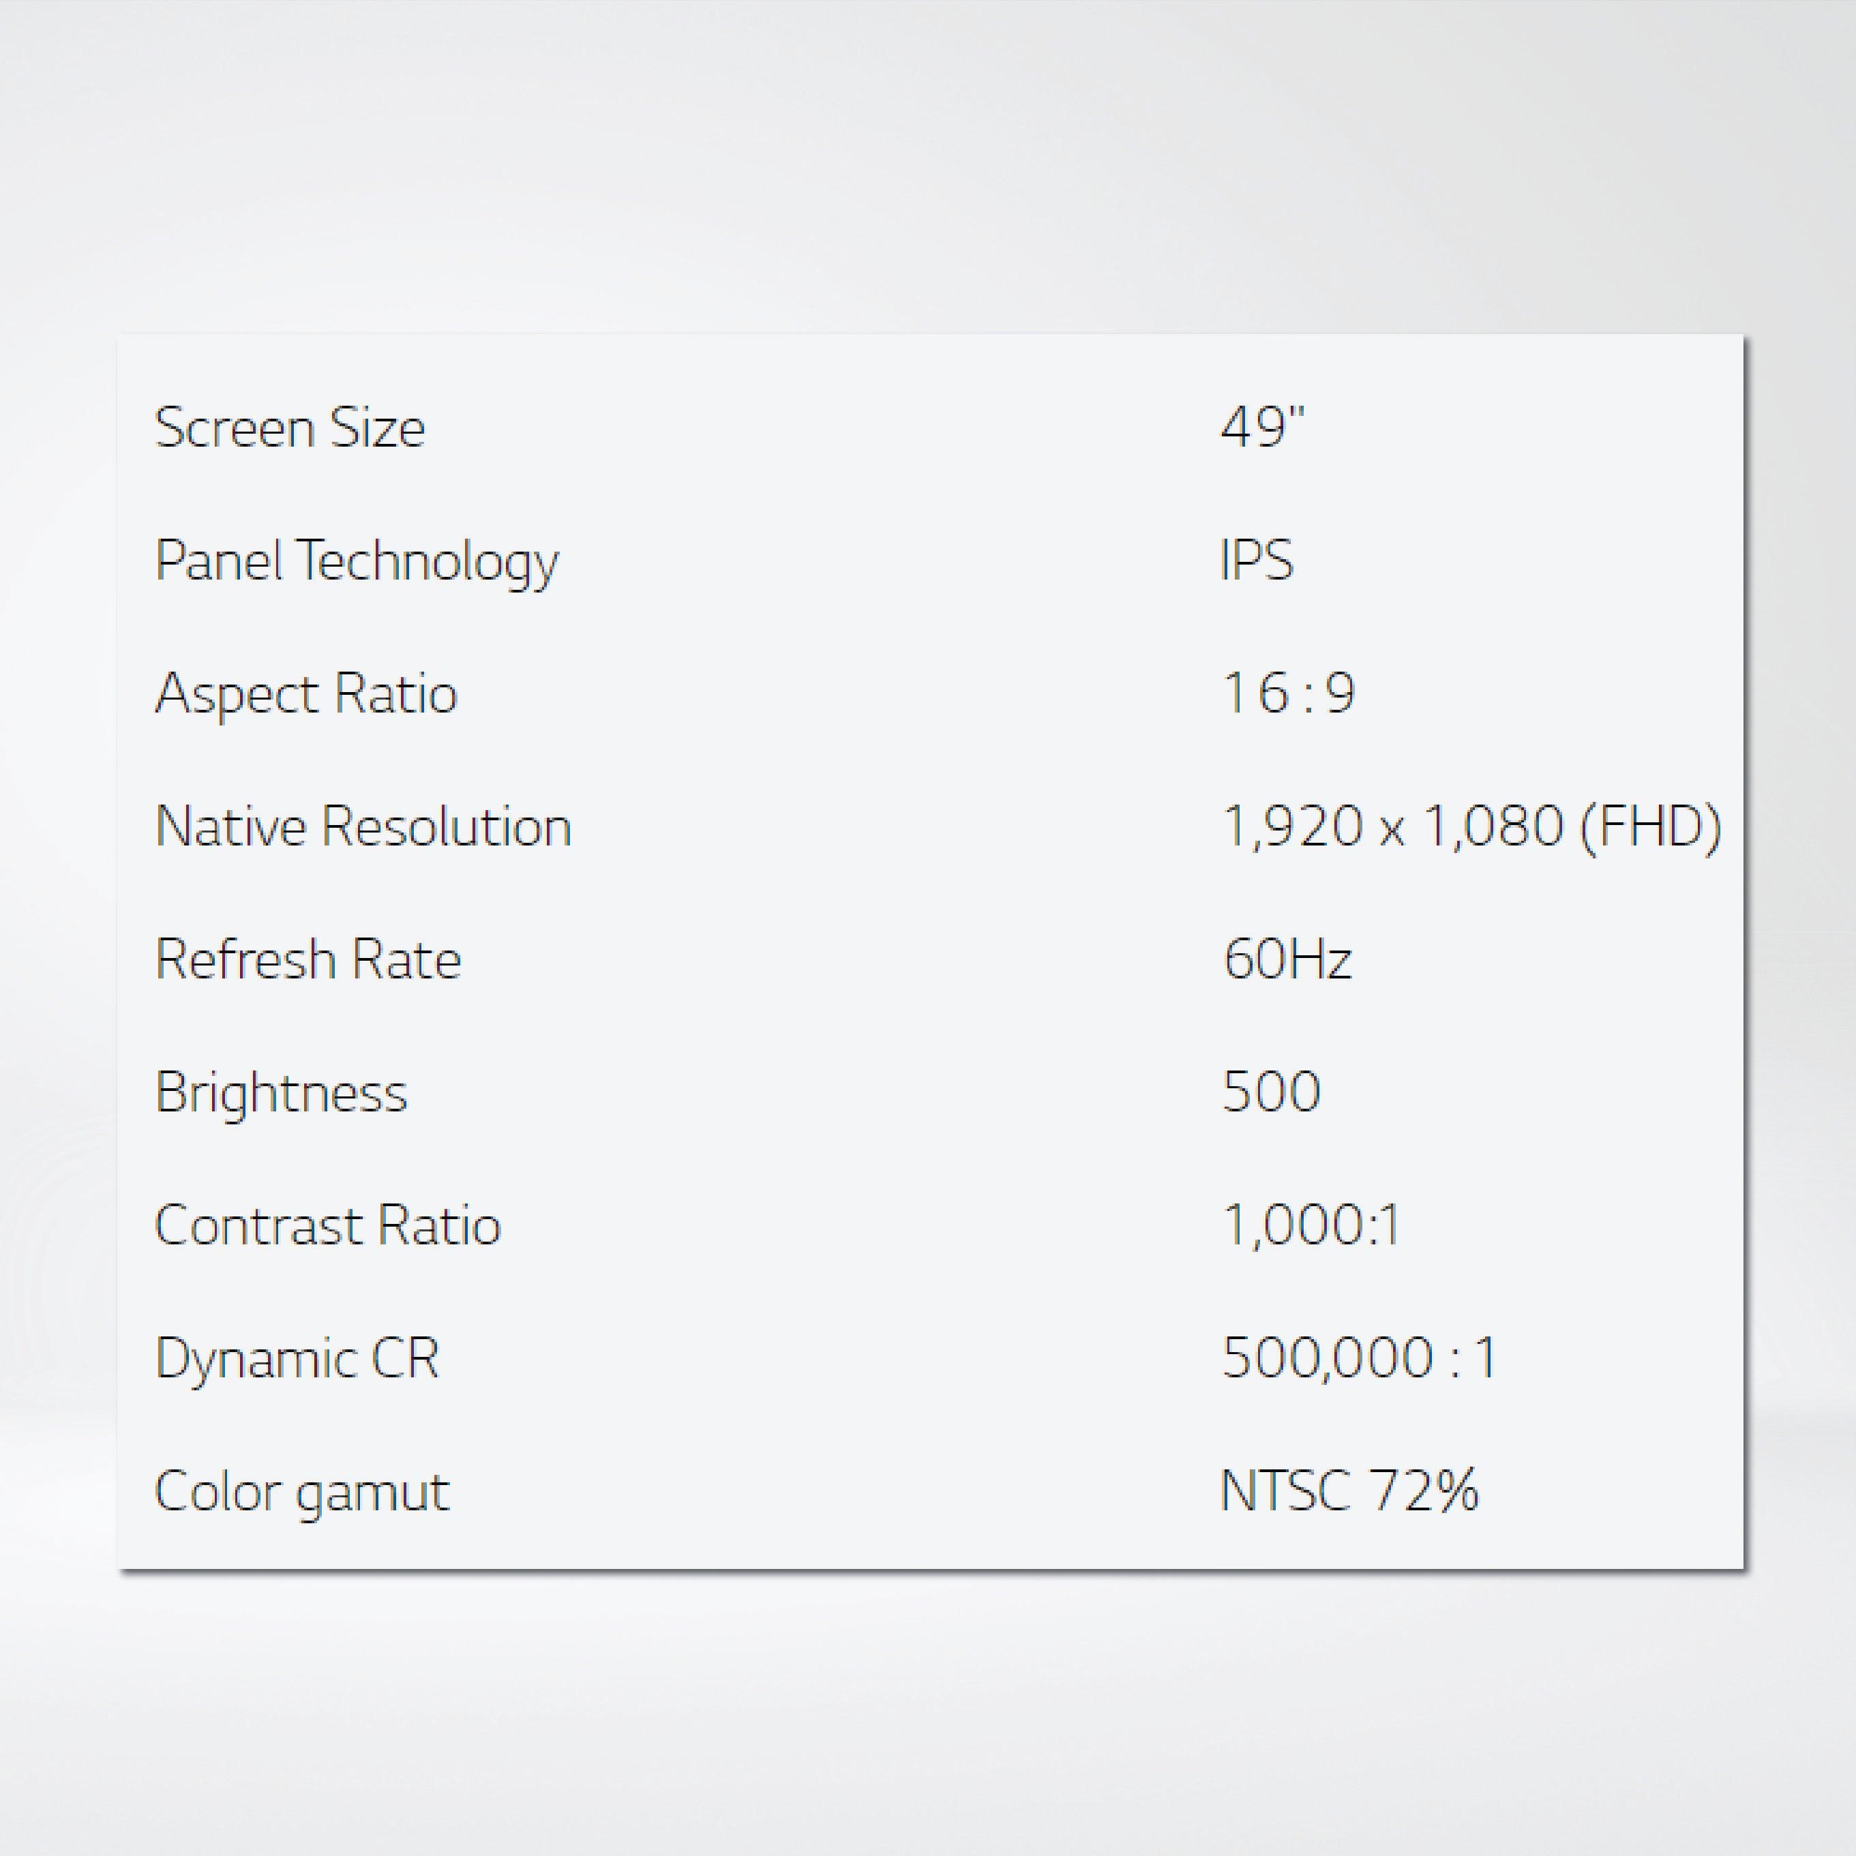
Task: Select the 1,000:1 contrast value
Action: coord(1311,1226)
